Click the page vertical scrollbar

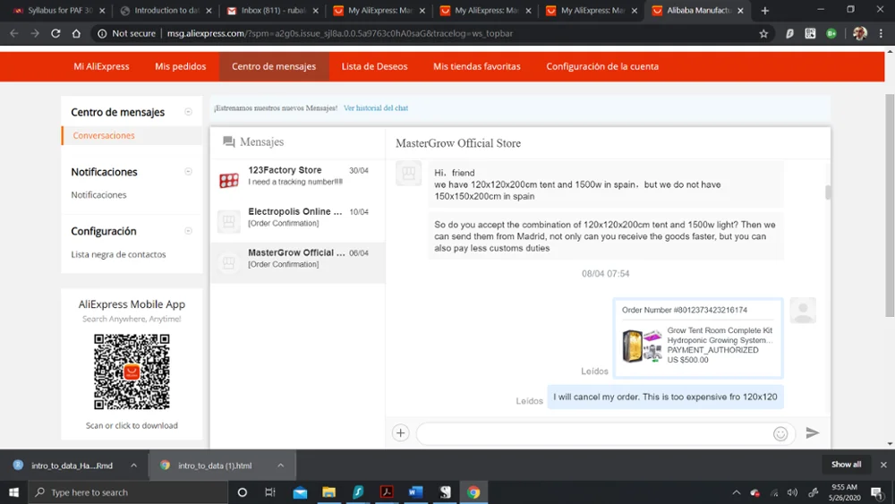(890, 206)
